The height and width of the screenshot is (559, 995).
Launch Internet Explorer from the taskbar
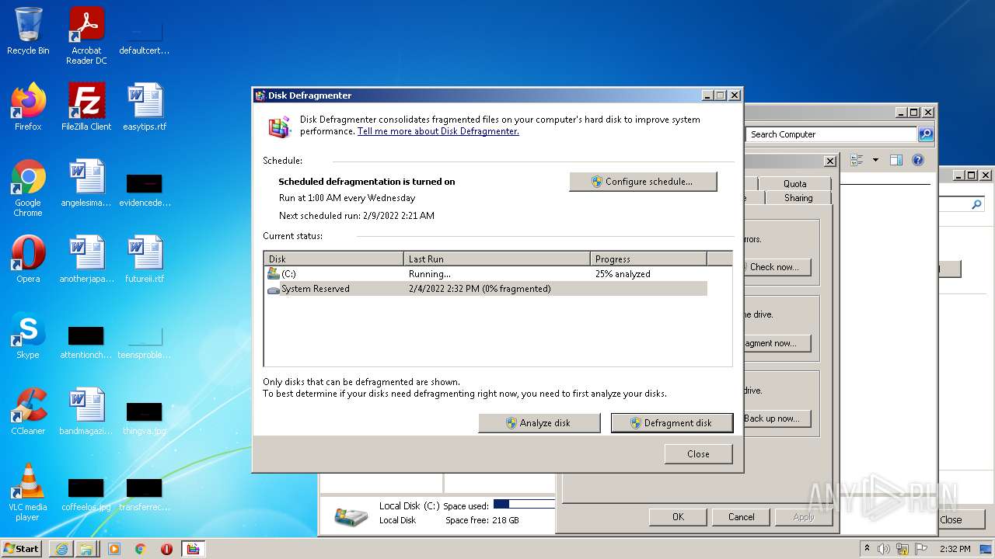click(61, 549)
